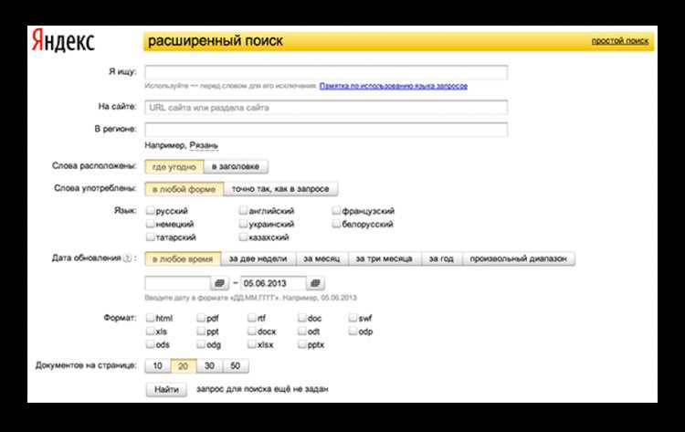Check the docx format checkbox
Screen dimensions: 685x432
coord(252,331)
